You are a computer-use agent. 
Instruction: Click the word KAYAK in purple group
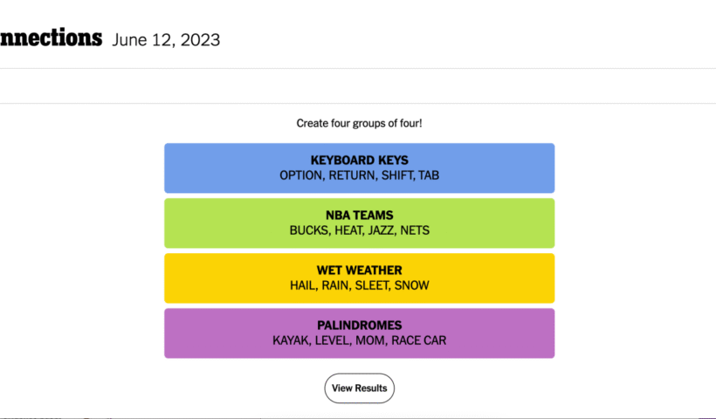pyautogui.click(x=290, y=340)
